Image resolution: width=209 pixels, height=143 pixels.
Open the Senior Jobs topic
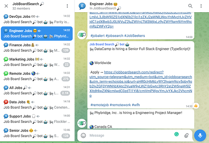[37, 133]
